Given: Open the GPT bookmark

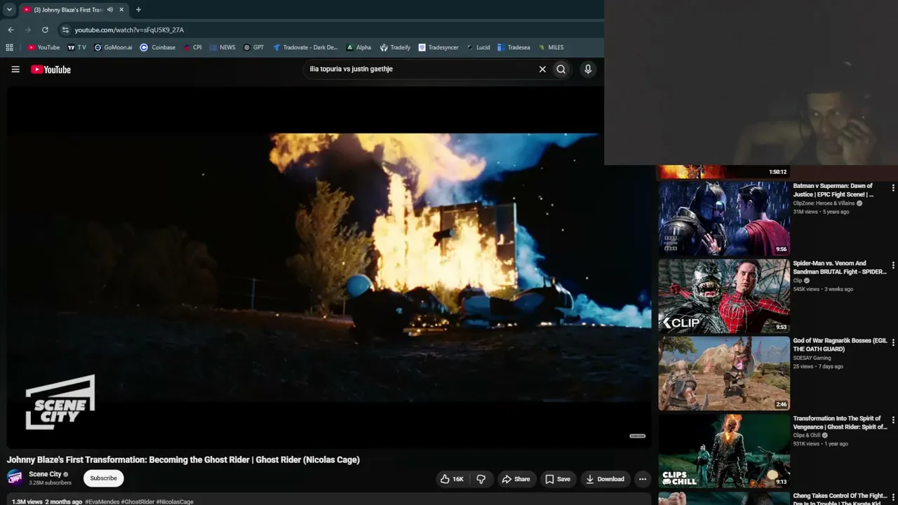Looking at the screenshot, I should click(x=253, y=48).
